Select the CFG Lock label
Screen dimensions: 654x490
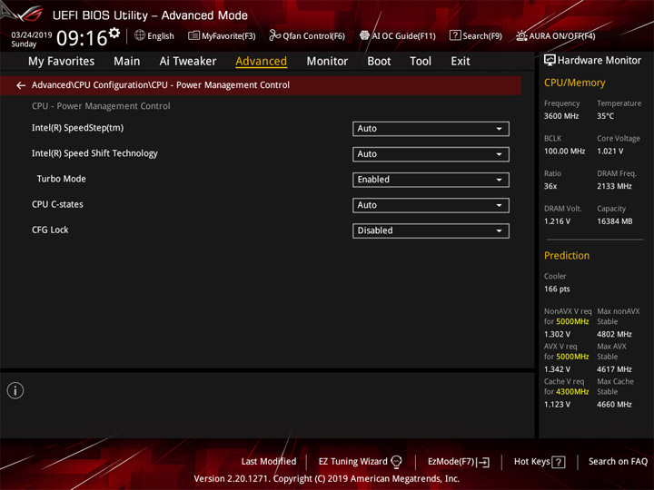click(x=50, y=230)
